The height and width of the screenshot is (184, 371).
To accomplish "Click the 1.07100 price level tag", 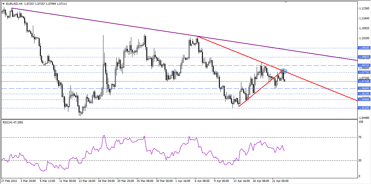I will [x=363, y=81].
